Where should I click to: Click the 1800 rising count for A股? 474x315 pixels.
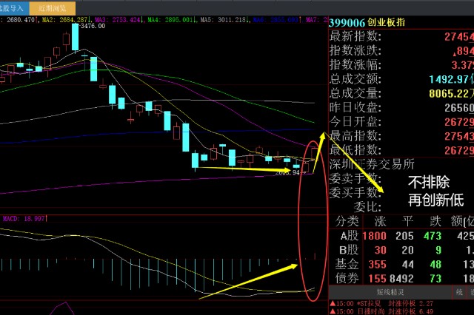point(374,236)
